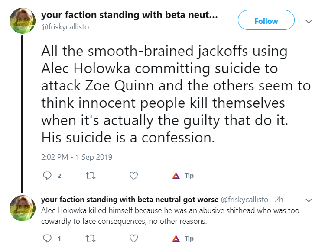
Task: Click the Brave Tip triangle on reply tweet
Action: point(176,239)
